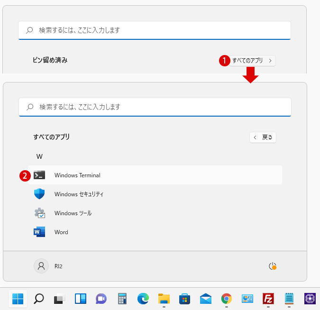Launch Google Chrome from the taskbar

[227, 299]
